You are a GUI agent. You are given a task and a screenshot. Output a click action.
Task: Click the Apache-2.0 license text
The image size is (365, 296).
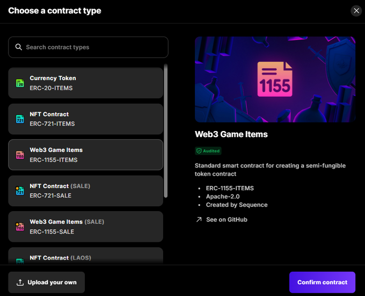point(223,197)
